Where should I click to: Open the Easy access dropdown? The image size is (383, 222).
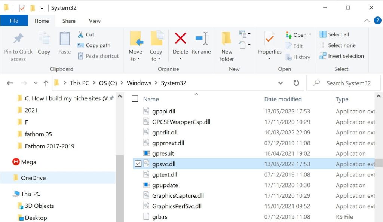245,45
